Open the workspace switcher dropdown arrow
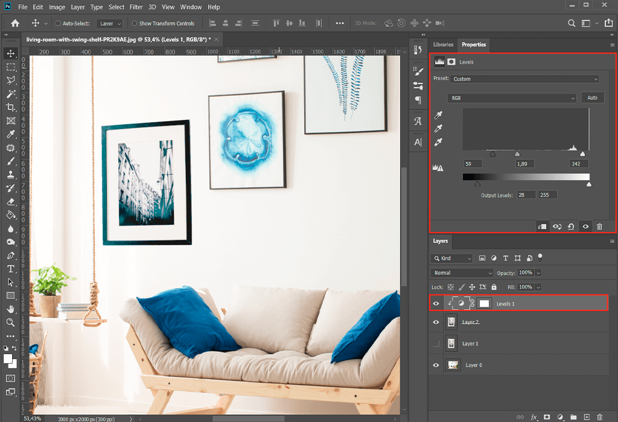The width and height of the screenshot is (618, 422). 597,24
